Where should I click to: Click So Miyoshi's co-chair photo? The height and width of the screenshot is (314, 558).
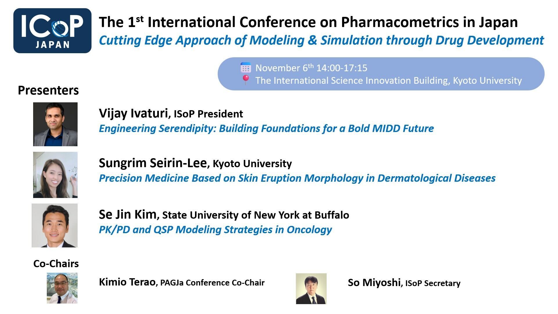click(x=311, y=288)
